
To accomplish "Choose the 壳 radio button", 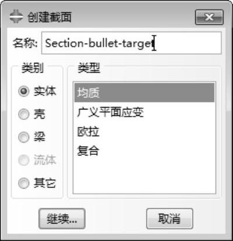I will pyautogui.click(x=24, y=114).
